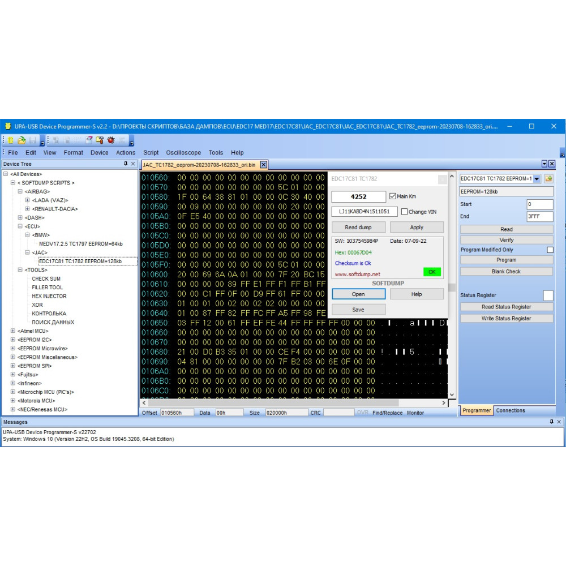Click the Write Status Register button
This screenshot has height=566, width=566.
pyautogui.click(x=507, y=318)
